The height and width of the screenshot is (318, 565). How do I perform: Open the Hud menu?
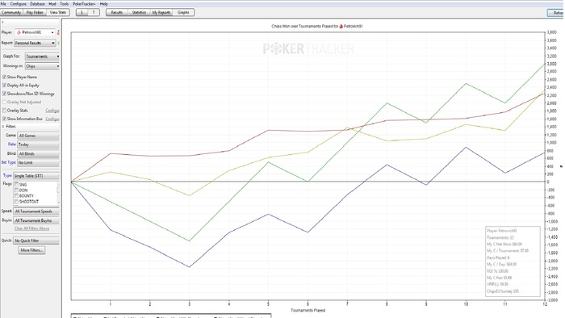click(x=52, y=4)
